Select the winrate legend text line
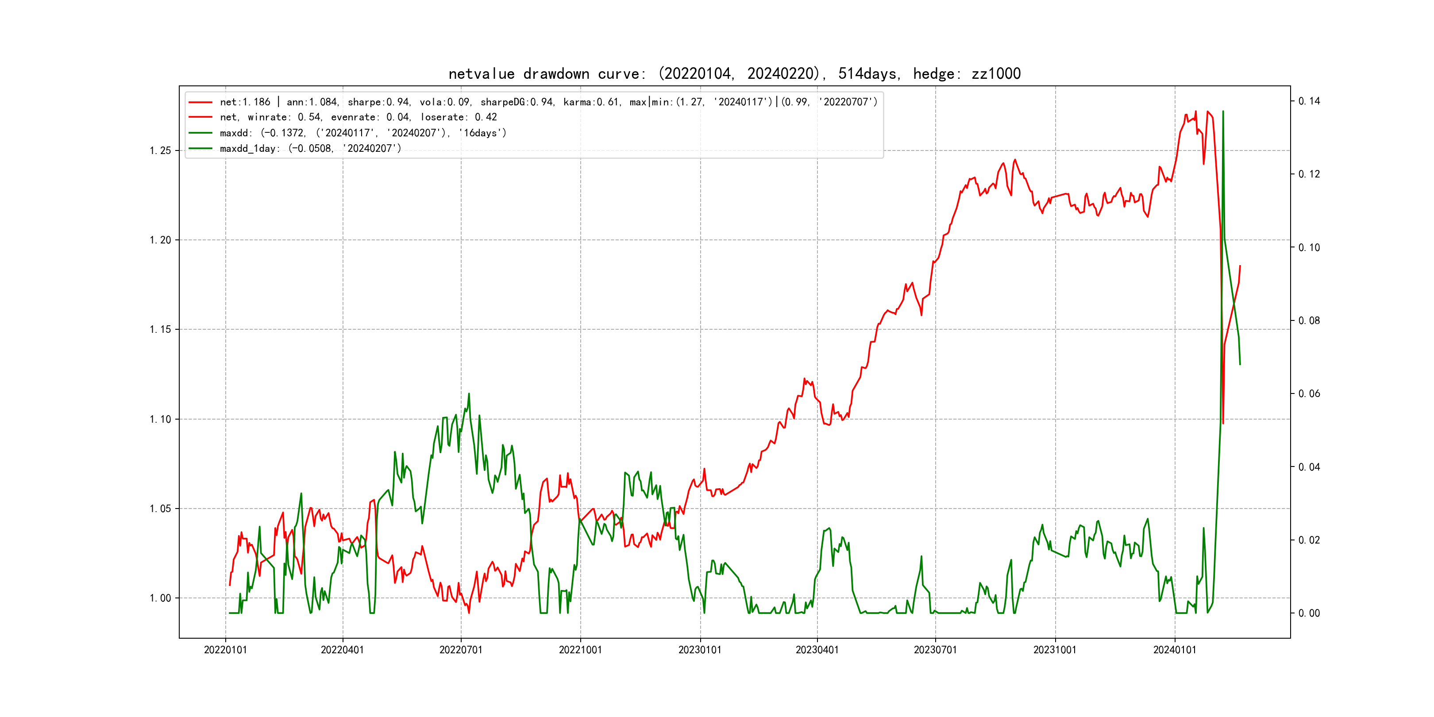Screen dimensions: 1434x717 [x=358, y=117]
